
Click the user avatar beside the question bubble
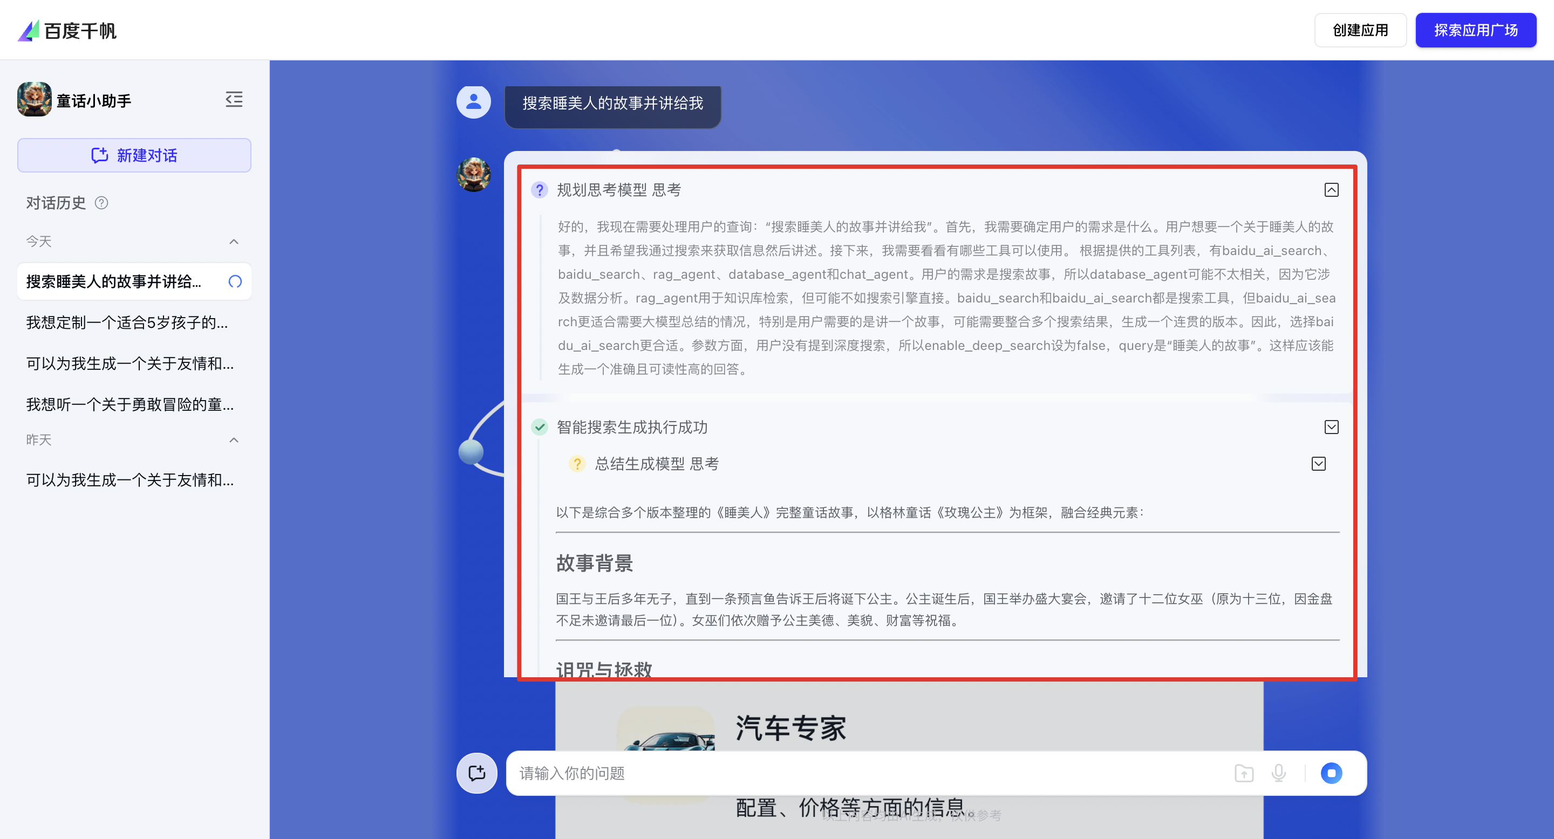(474, 101)
